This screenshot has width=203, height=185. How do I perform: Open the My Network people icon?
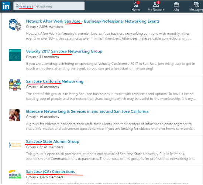click(x=156, y=4)
